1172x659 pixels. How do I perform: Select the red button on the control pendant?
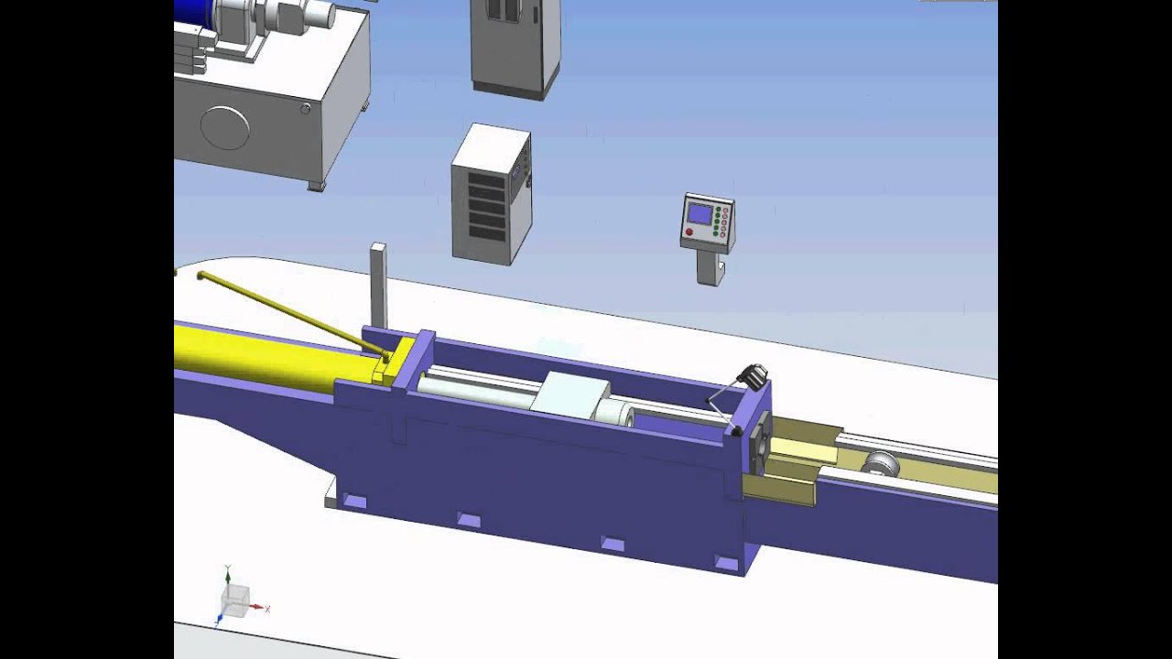(689, 232)
